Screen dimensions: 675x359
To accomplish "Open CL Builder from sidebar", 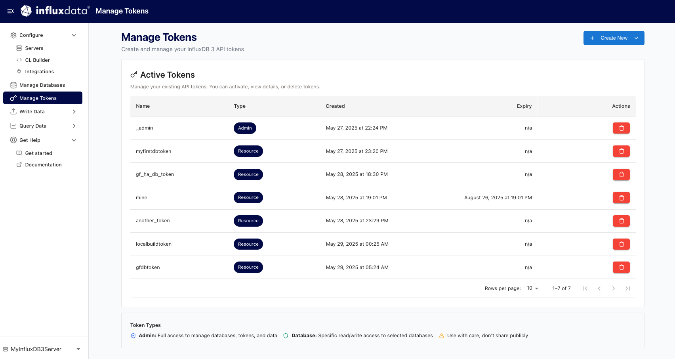I will (x=38, y=60).
